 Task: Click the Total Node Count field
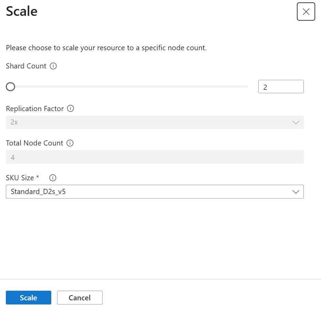155,157
